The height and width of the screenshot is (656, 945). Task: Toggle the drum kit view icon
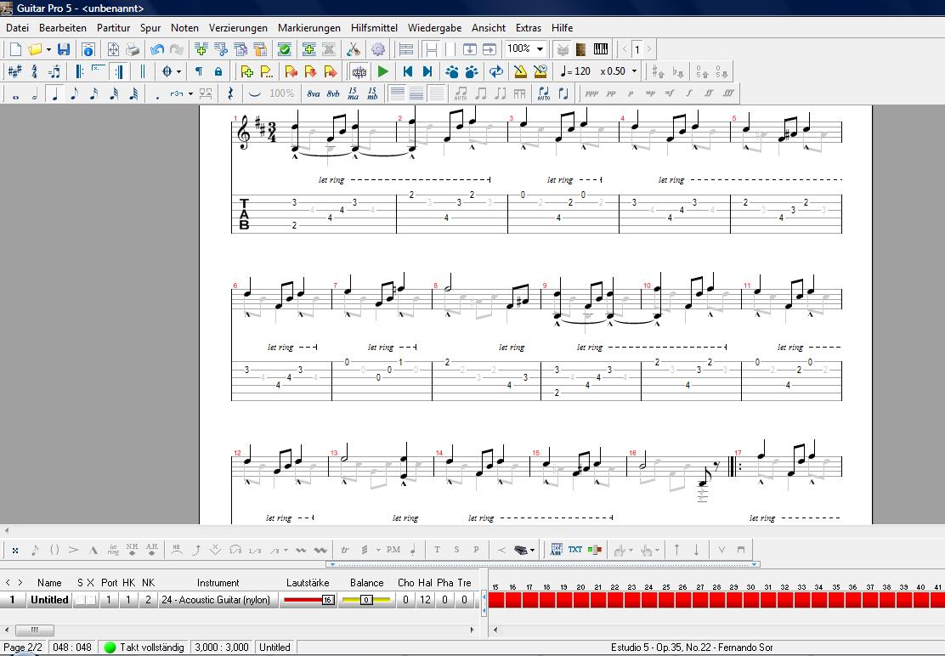point(563,49)
